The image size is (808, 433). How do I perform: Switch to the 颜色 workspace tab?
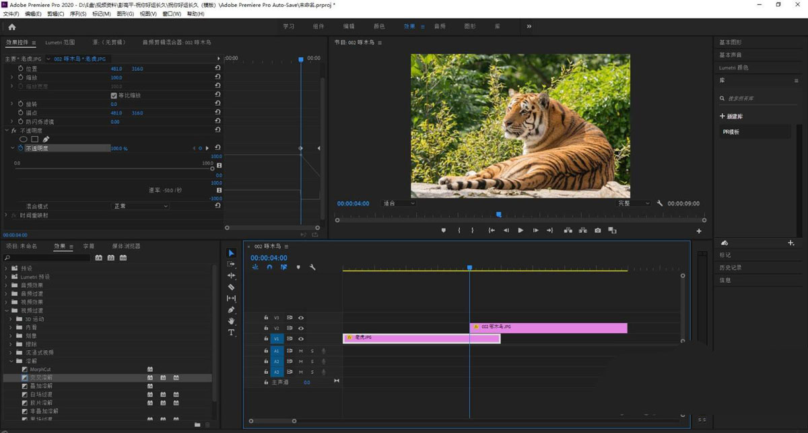pyautogui.click(x=379, y=26)
